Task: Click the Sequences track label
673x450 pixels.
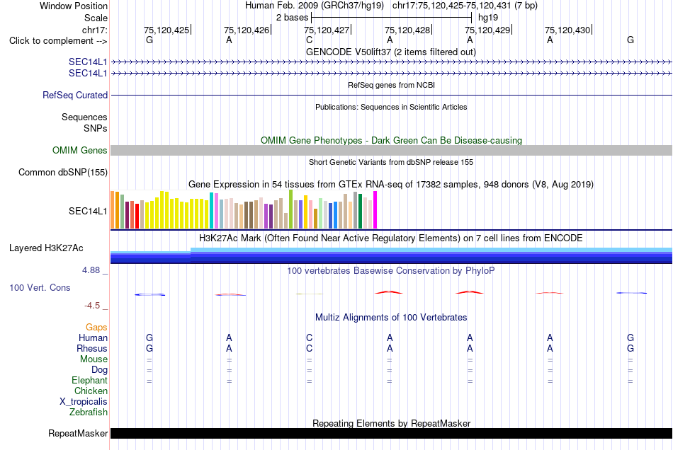Action: [x=84, y=117]
